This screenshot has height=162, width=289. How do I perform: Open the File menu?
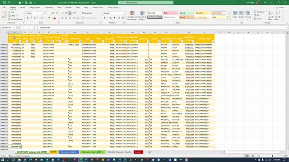[x=4, y=8]
